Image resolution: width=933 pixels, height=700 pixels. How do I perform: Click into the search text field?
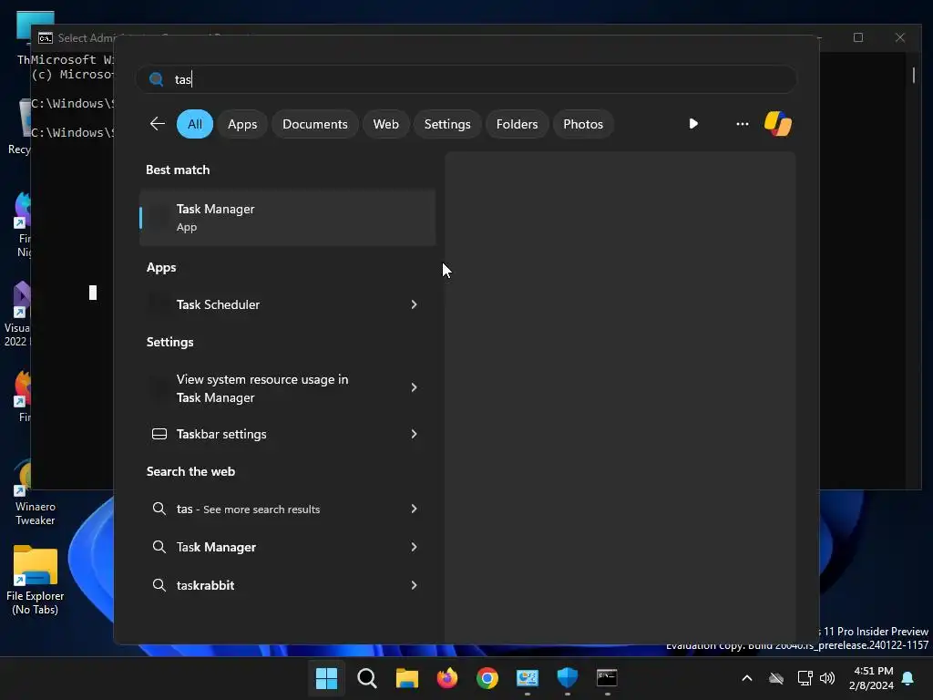[x=466, y=79]
